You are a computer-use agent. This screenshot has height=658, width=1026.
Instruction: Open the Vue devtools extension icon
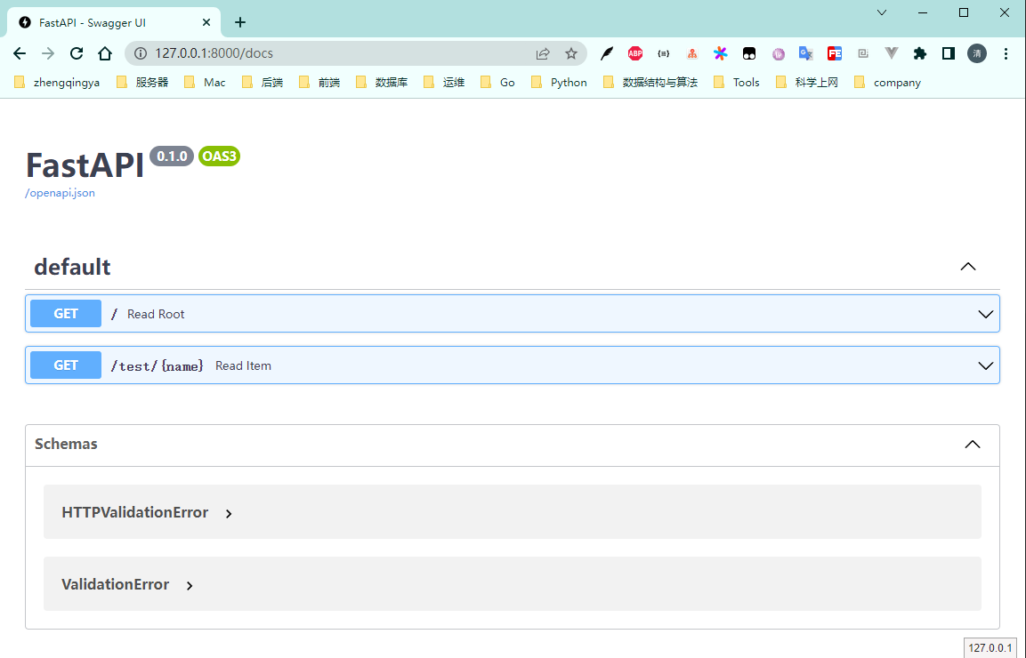tap(892, 53)
